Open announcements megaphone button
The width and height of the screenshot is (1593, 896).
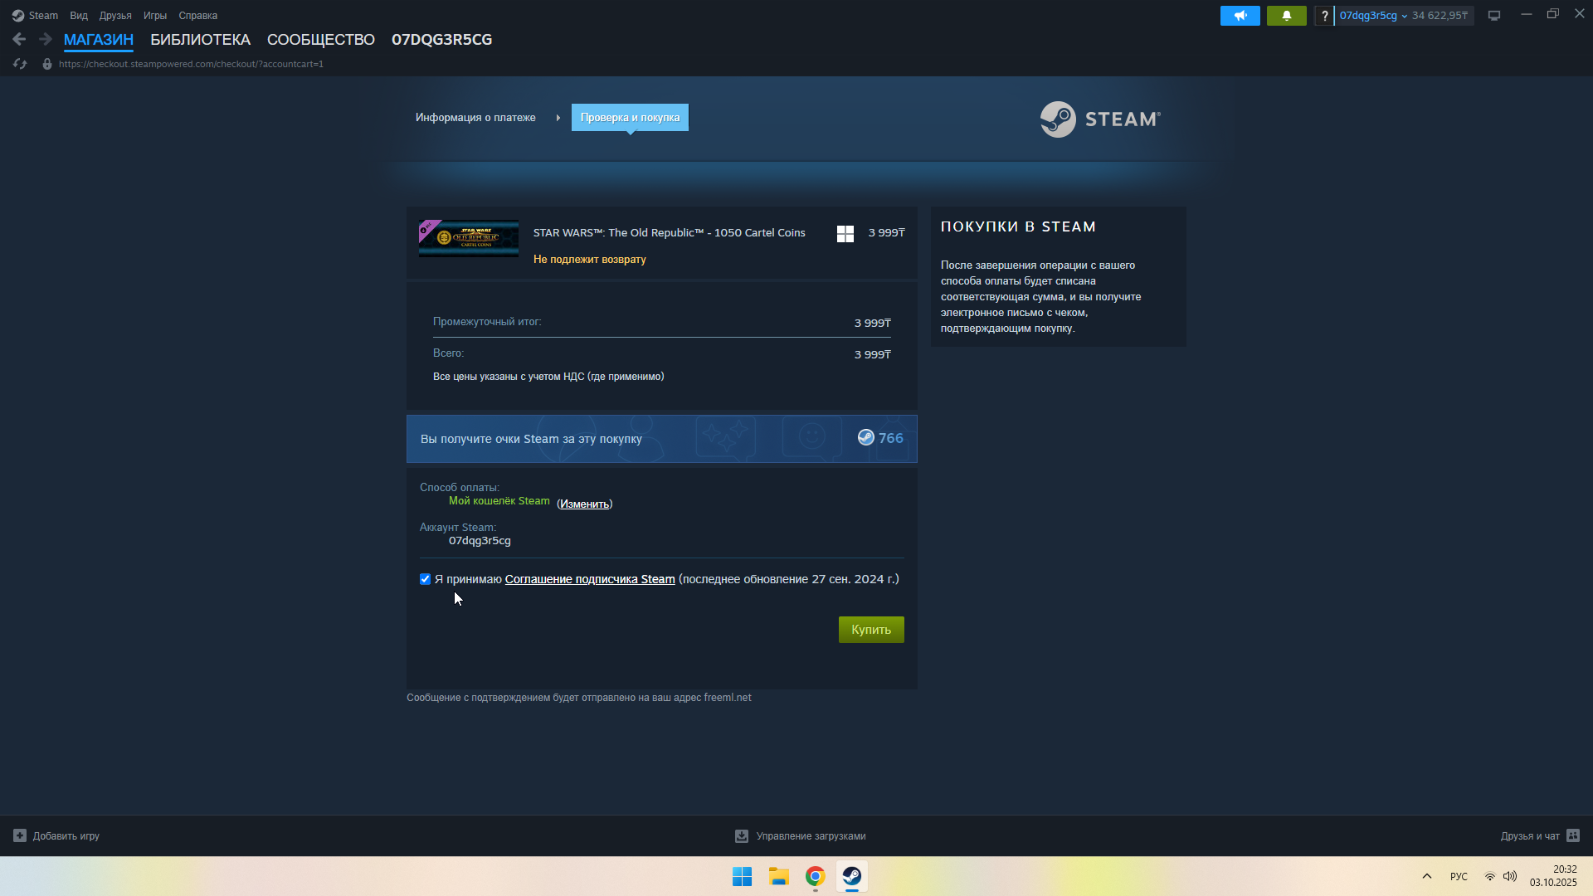tap(1240, 16)
